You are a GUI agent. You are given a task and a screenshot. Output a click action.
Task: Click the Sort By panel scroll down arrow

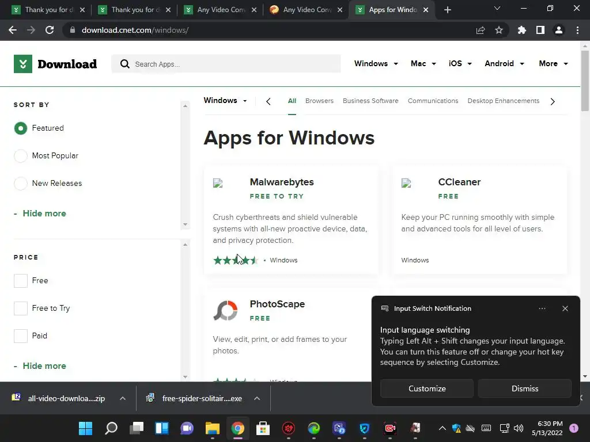[185, 224]
